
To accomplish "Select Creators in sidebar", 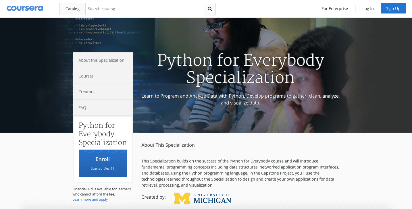I will coord(103,92).
